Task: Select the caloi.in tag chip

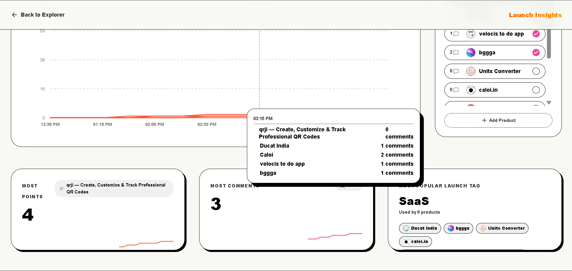Action: (415, 242)
